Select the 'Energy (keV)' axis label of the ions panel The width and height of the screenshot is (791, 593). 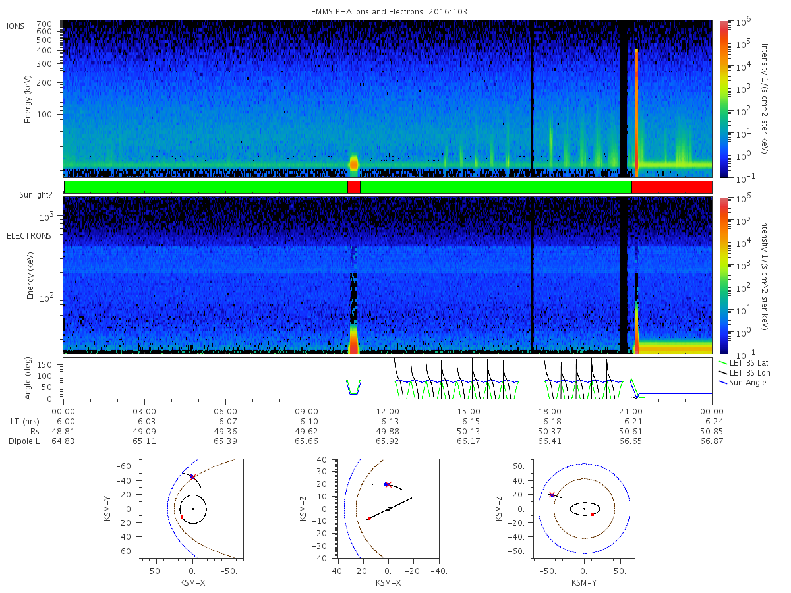tap(28, 99)
